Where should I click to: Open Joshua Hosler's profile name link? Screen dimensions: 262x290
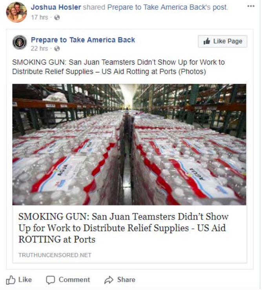[x=56, y=7]
